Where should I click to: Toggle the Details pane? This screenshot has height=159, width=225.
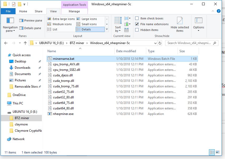(30, 28)
